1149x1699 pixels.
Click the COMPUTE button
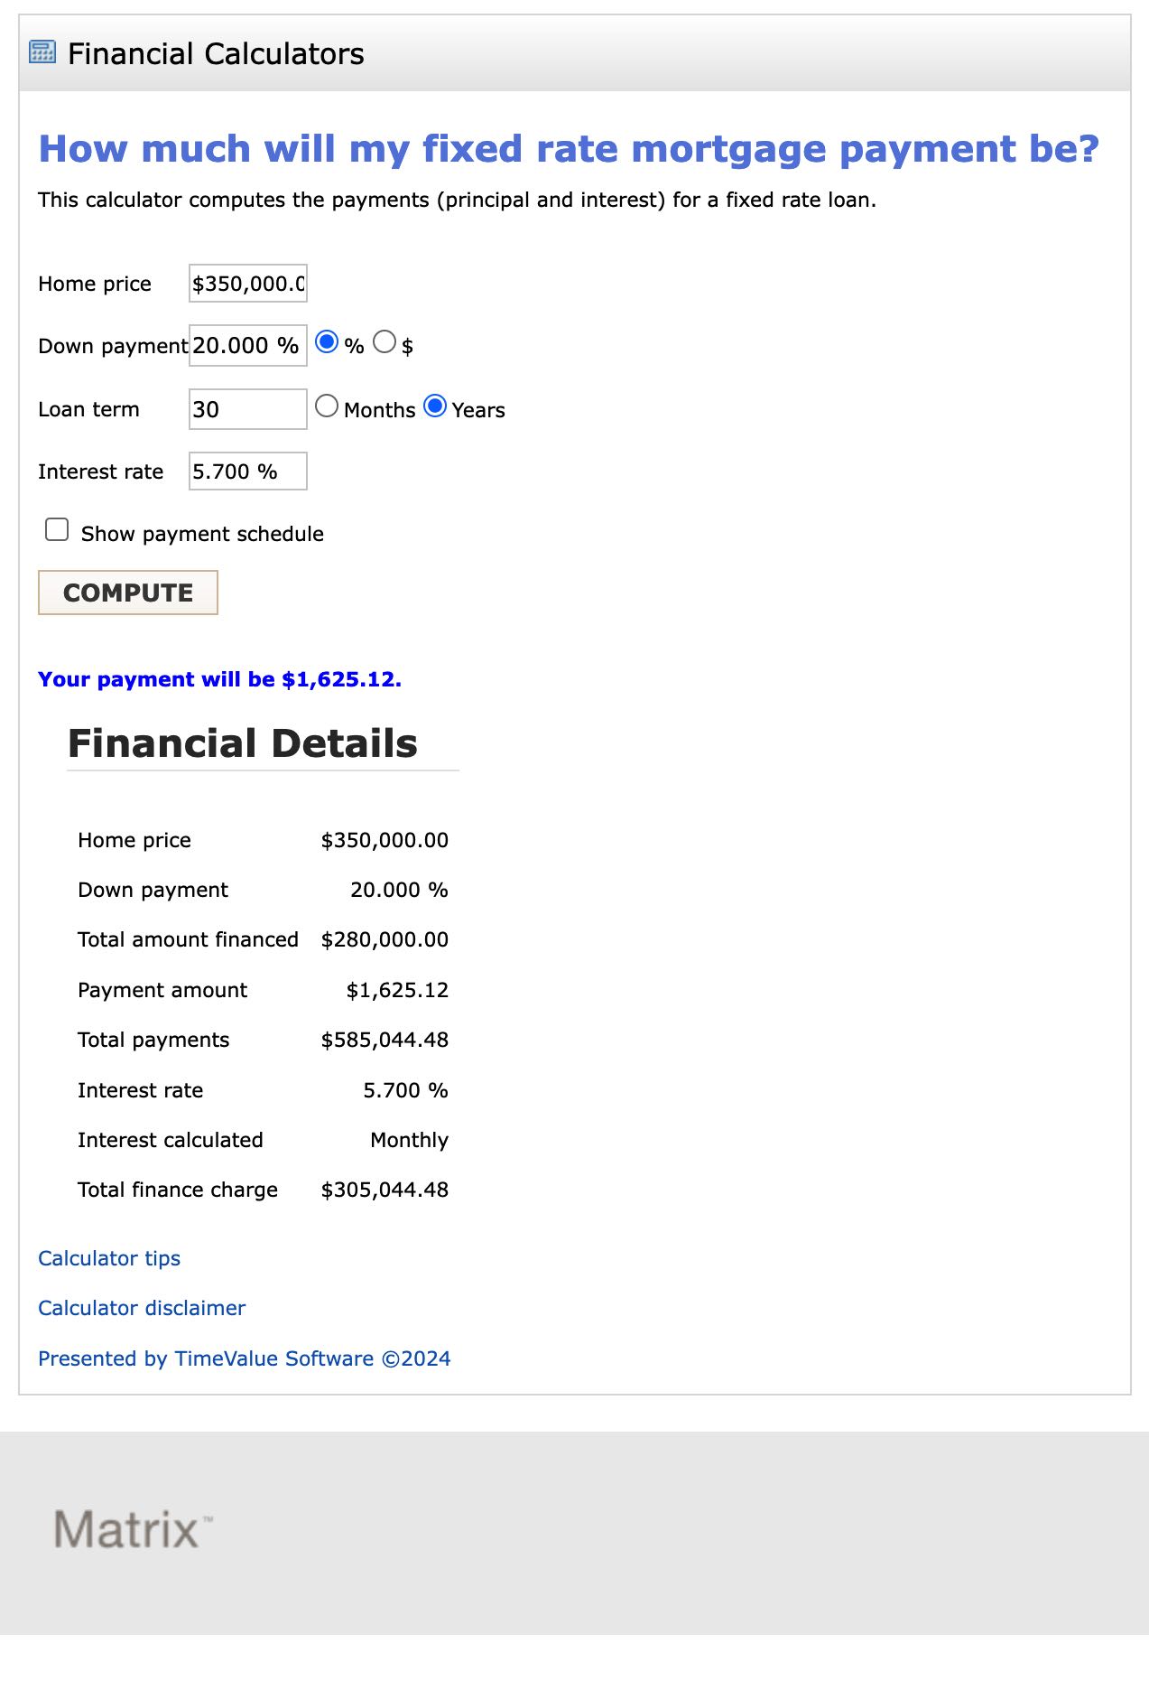tap(128, 593)
